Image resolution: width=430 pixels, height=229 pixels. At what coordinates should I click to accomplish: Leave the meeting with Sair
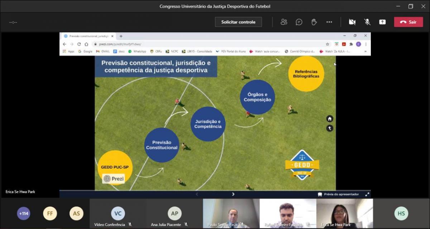tap(408, 22)
